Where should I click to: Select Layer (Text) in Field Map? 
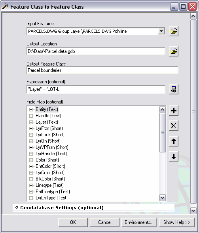pyautogui.click(x=47, y=122)
